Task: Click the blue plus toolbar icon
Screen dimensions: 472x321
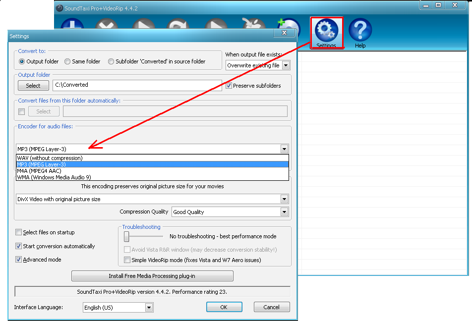Action: tap(72, 23)
